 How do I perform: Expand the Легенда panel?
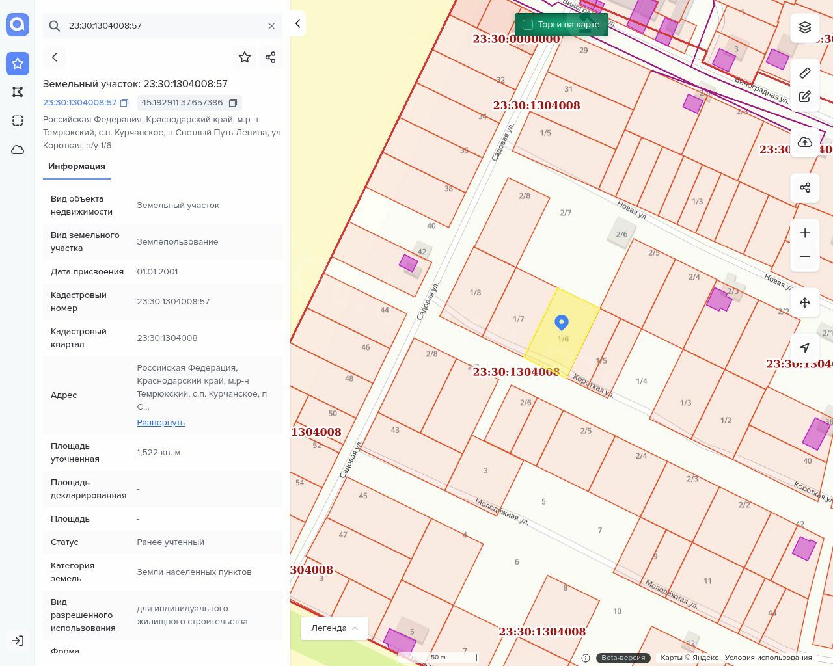pyautogui.click(x=335, y=628)
